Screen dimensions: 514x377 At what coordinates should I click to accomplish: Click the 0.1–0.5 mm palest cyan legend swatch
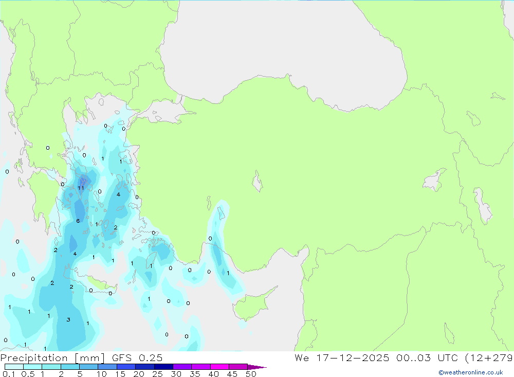point(14,367)
